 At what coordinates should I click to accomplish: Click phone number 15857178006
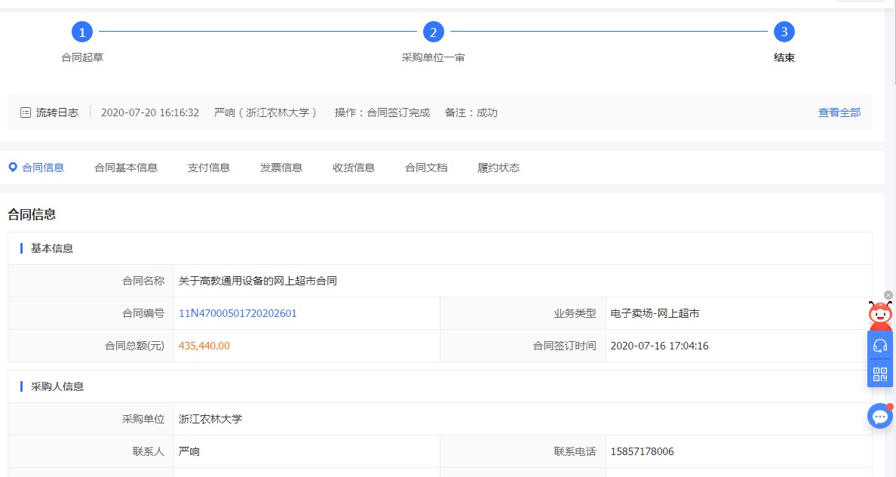pos(643,452)
